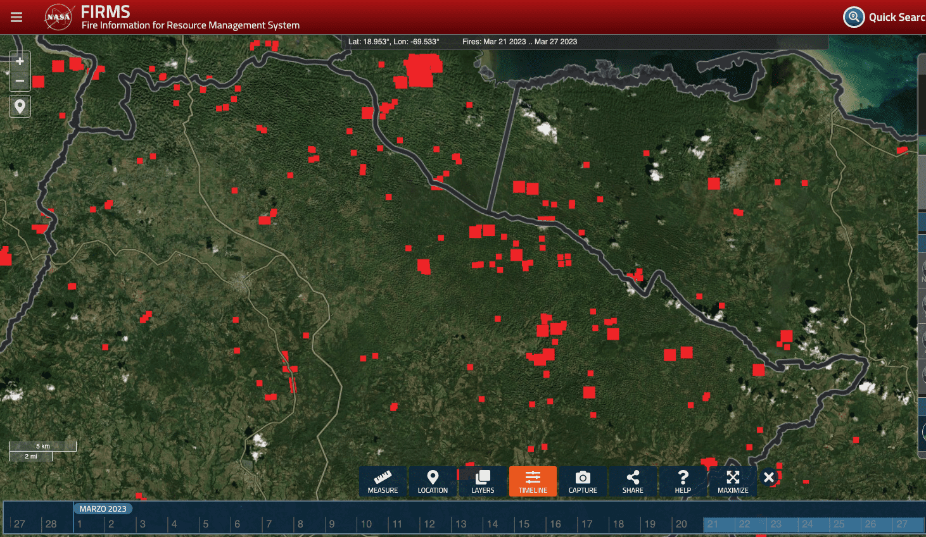This screenshot has width=926, height=537.
Task: Open Quick Search
Action: click(x=884, y=17)
